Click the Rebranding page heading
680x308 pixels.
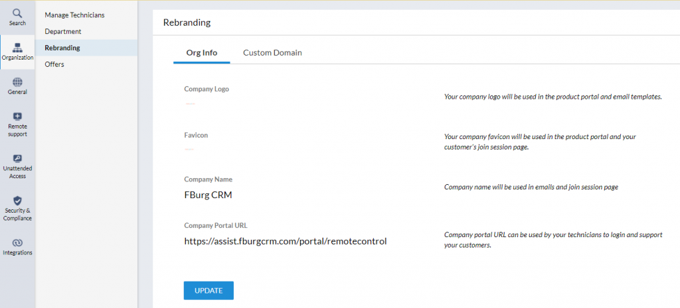187,23
